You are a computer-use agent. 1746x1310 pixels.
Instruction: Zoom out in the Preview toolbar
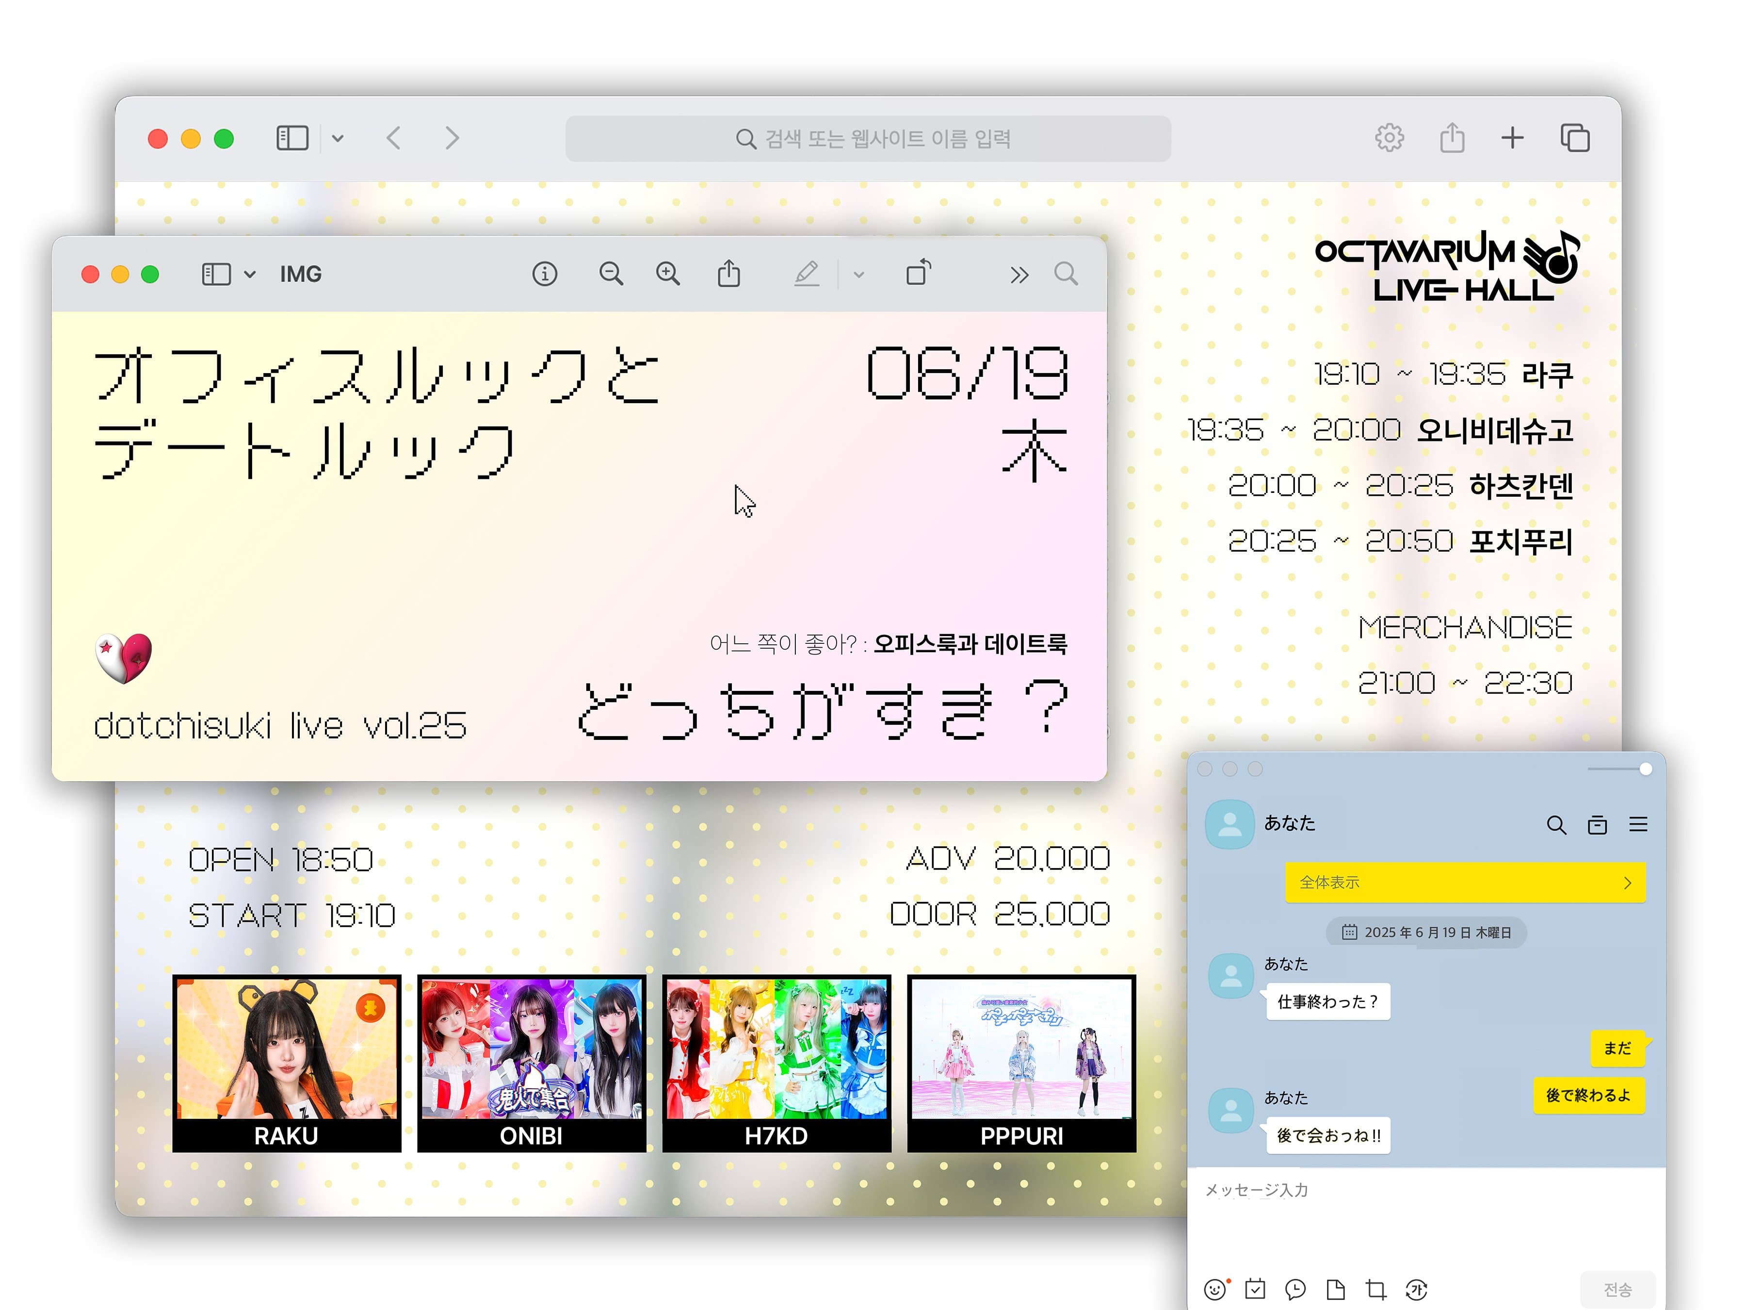610,274
